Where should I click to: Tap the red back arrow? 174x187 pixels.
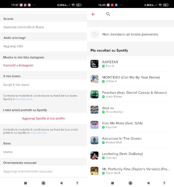pyautogui.click(x=93, y=14)
